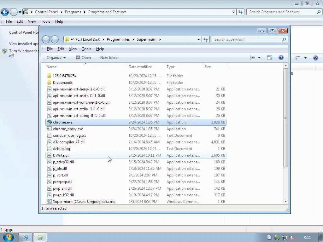The height and width of the screenshot is (242, 323).
Task: Open the Edit menu in Supermium window
Action: tap(61, 49)
